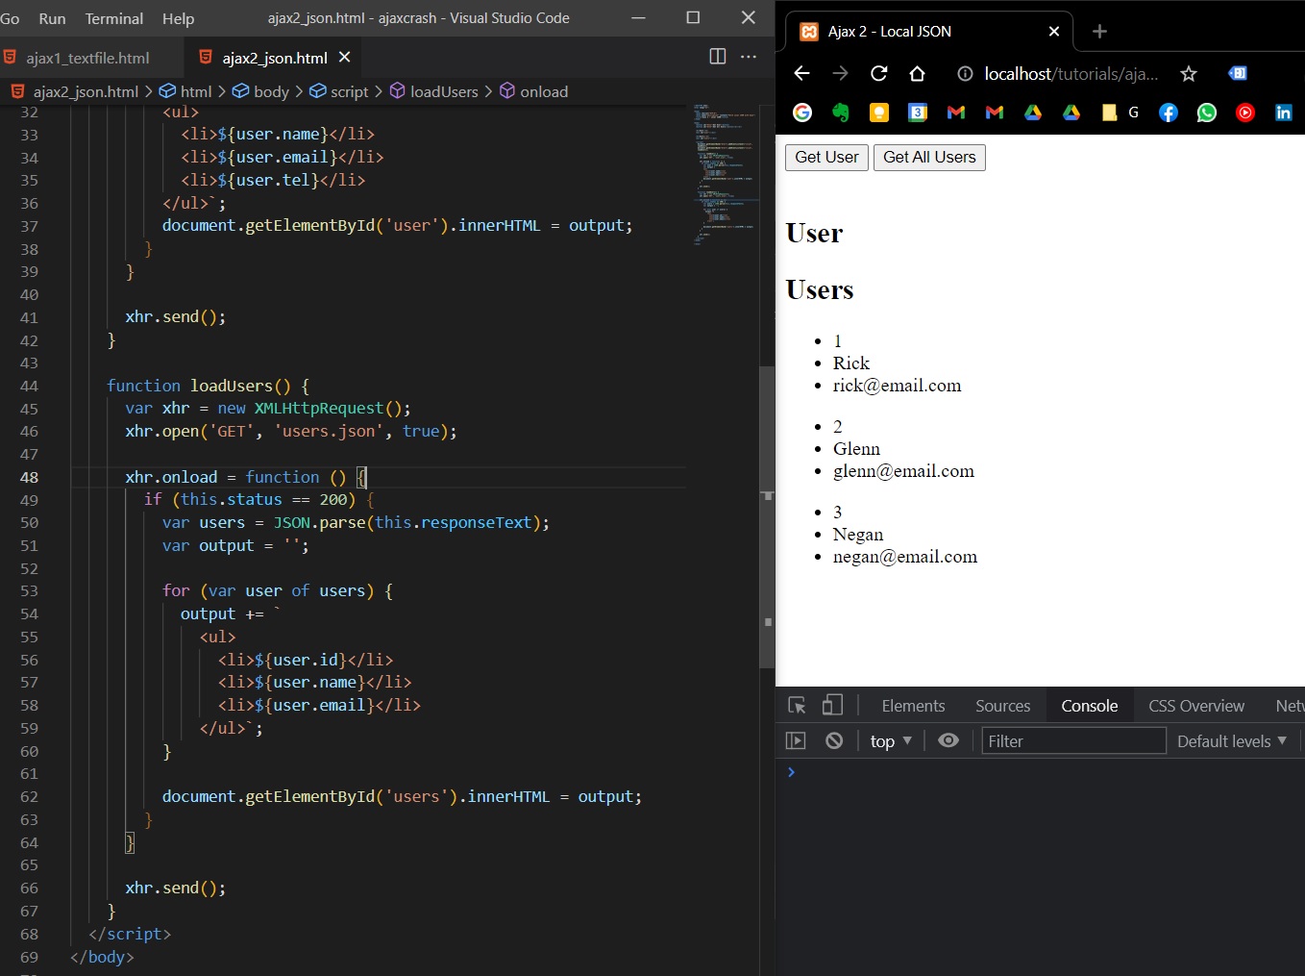Open the YouTube Music bookmark

point(1245,113)
